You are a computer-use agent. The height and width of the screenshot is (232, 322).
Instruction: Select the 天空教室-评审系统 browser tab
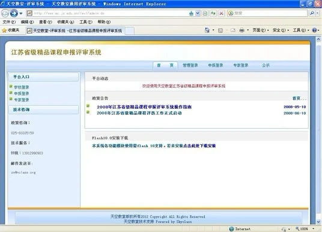75,31
